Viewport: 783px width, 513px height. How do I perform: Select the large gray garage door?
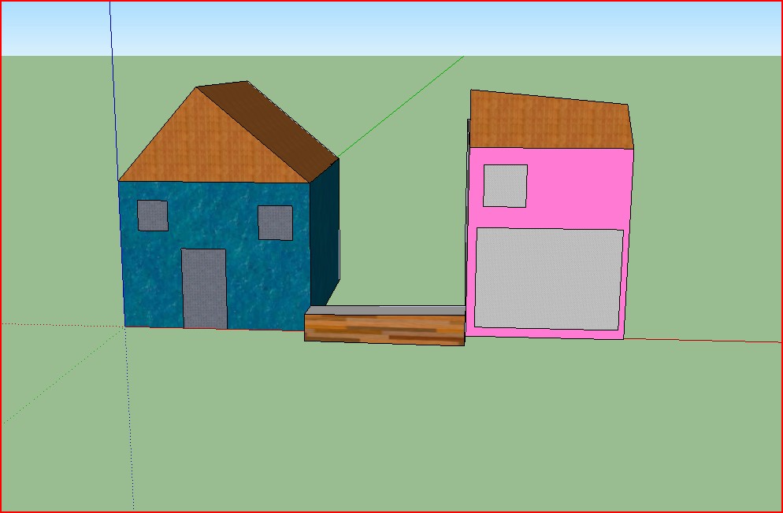[x=548, y=278]
